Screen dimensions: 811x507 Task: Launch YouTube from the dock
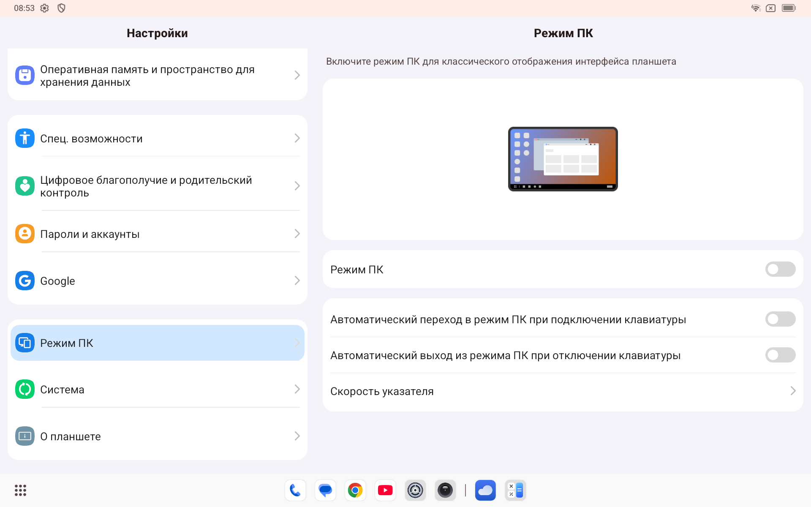(385, 490)
